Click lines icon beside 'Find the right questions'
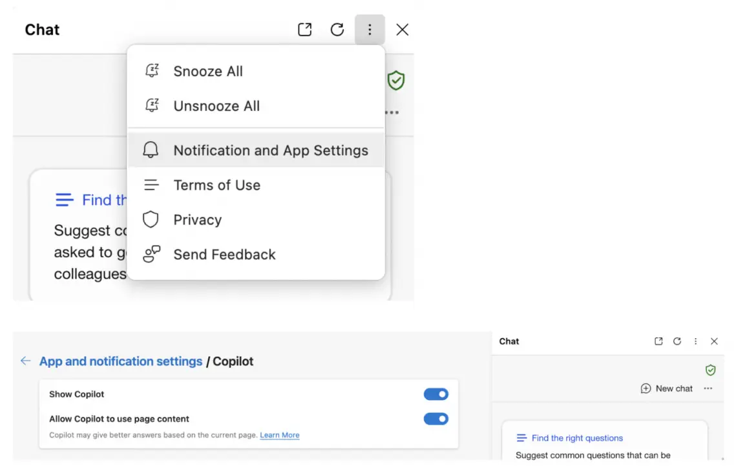Image resolution: width=736 pixels, height=471 pixels. (x=521, y=437)
